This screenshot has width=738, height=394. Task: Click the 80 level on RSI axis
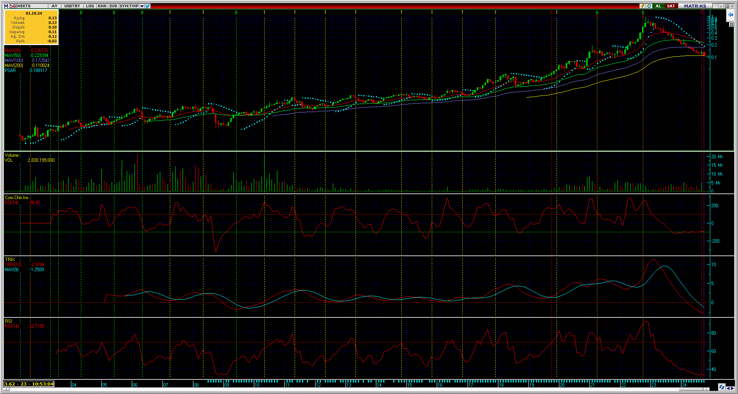[713, 333]
